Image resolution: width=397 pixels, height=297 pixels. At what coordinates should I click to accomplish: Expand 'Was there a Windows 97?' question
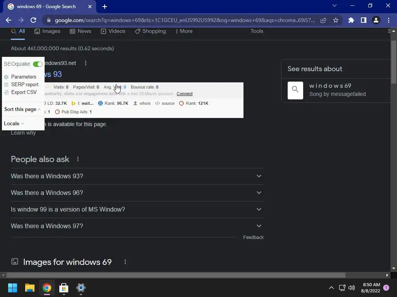click(137, 226)
